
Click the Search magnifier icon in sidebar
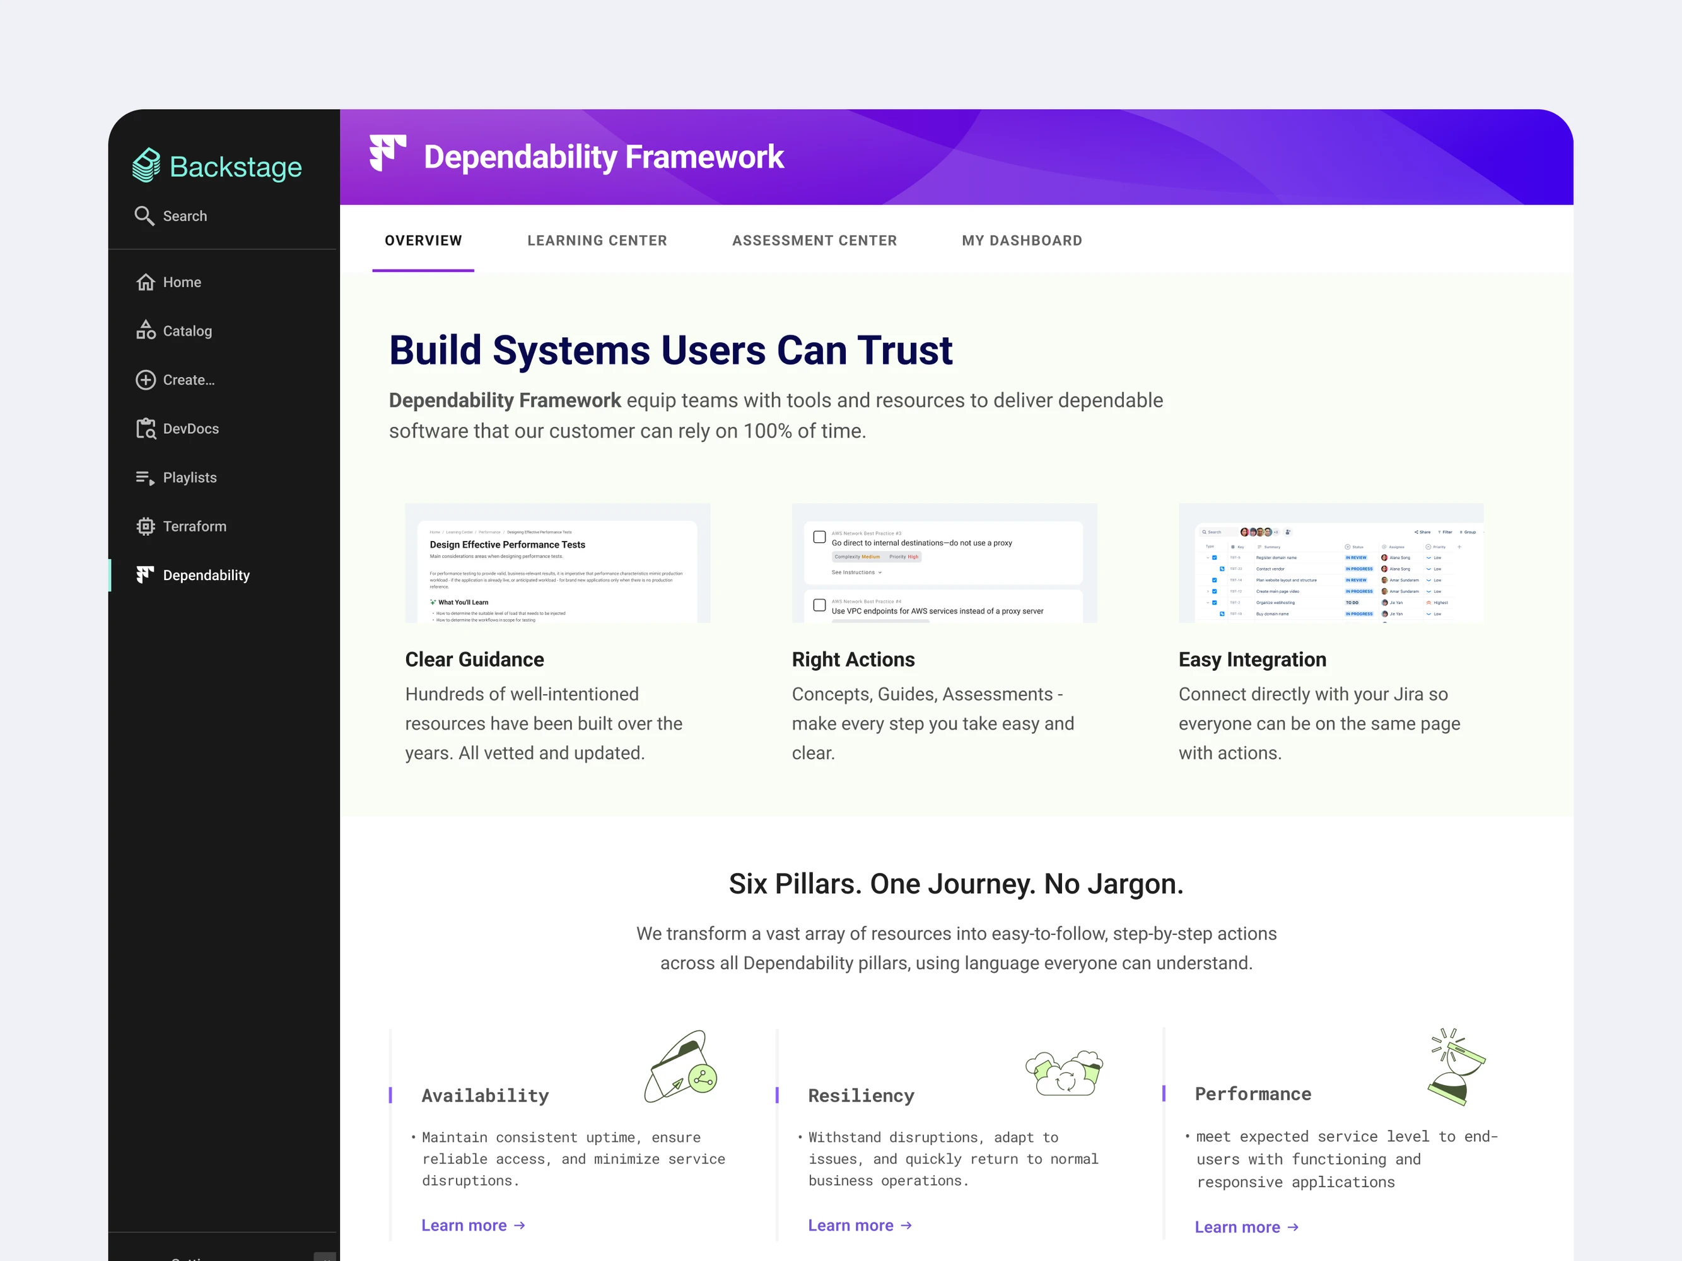pyautogui.click(x=144, y=216)
